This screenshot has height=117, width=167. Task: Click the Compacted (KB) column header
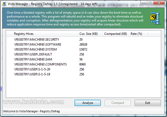pos(116,34)
